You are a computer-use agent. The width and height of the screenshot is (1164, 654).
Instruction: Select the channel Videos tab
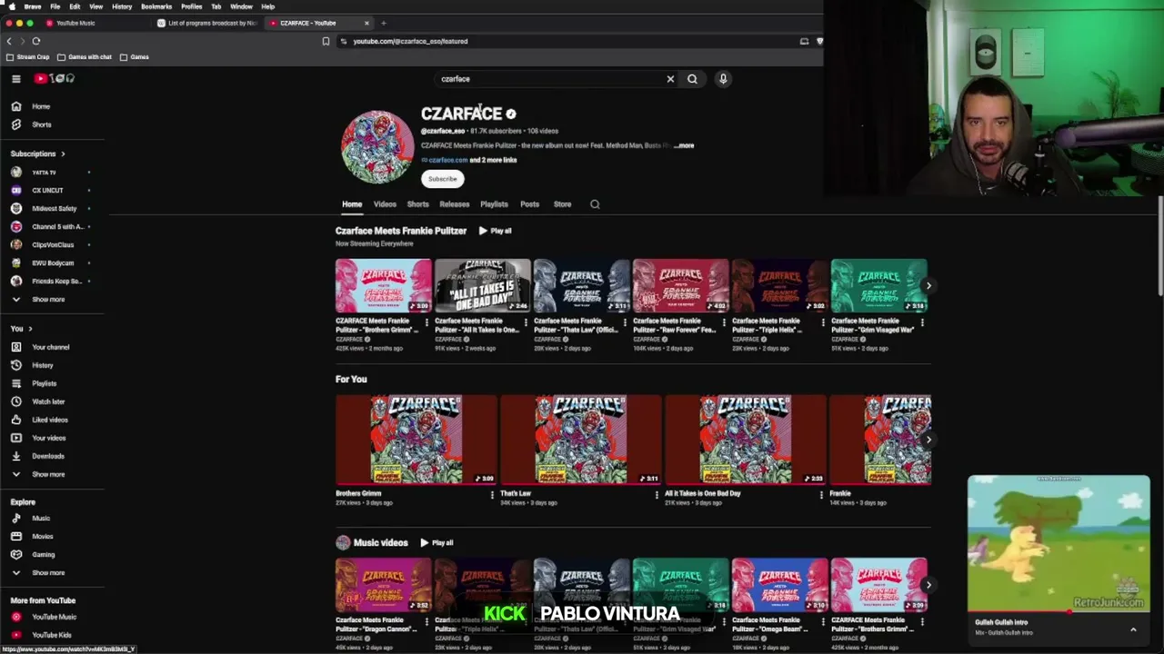pos(385,204)
